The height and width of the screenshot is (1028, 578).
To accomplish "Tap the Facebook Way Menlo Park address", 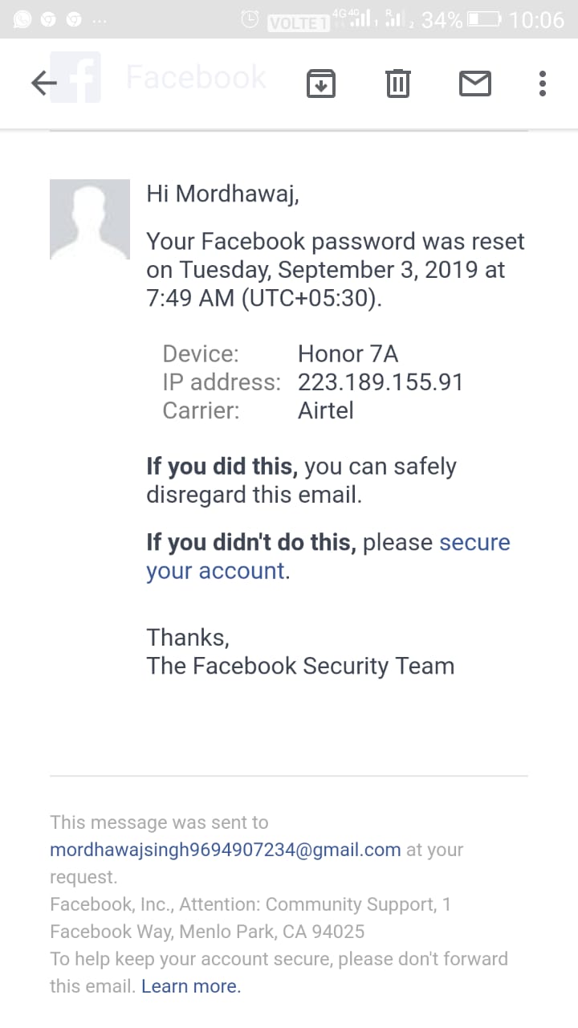I will [x=207, y=932].
